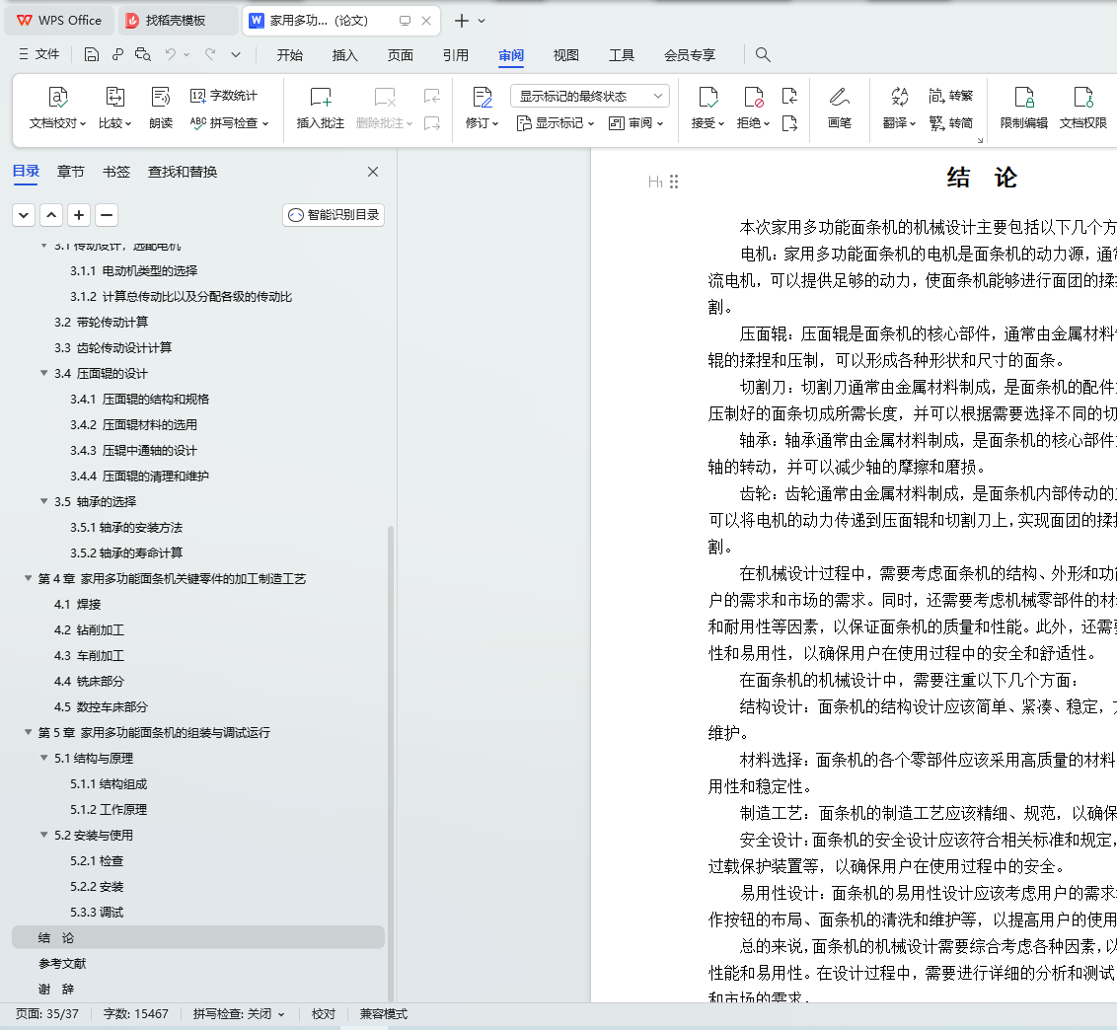1117x1030 pixels.
Task: Select the 画笔 pen tool
Action: pos(840,108)
